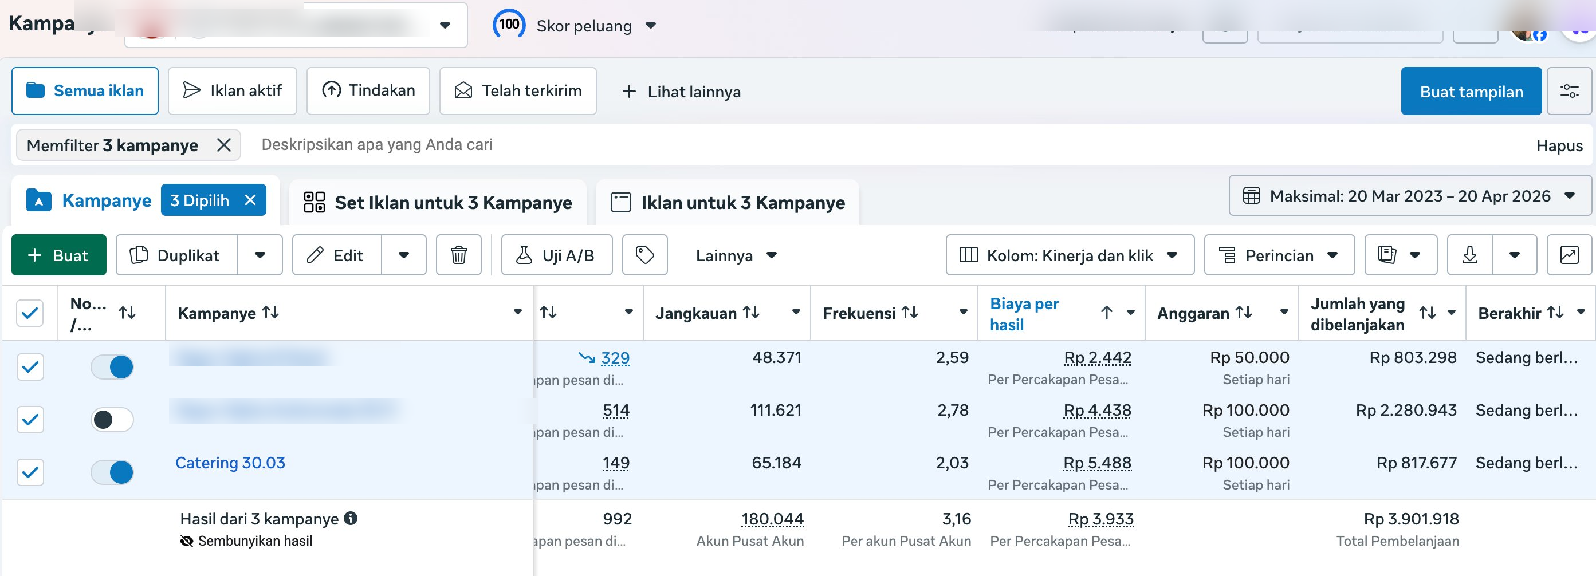Click the Duplikat button

(176, 255)
